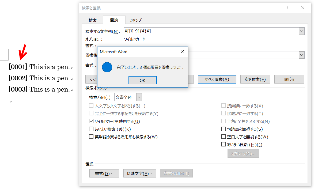Click the 次を検索 button
This screenshot has width=314, height=189.
tap(255, 79)
